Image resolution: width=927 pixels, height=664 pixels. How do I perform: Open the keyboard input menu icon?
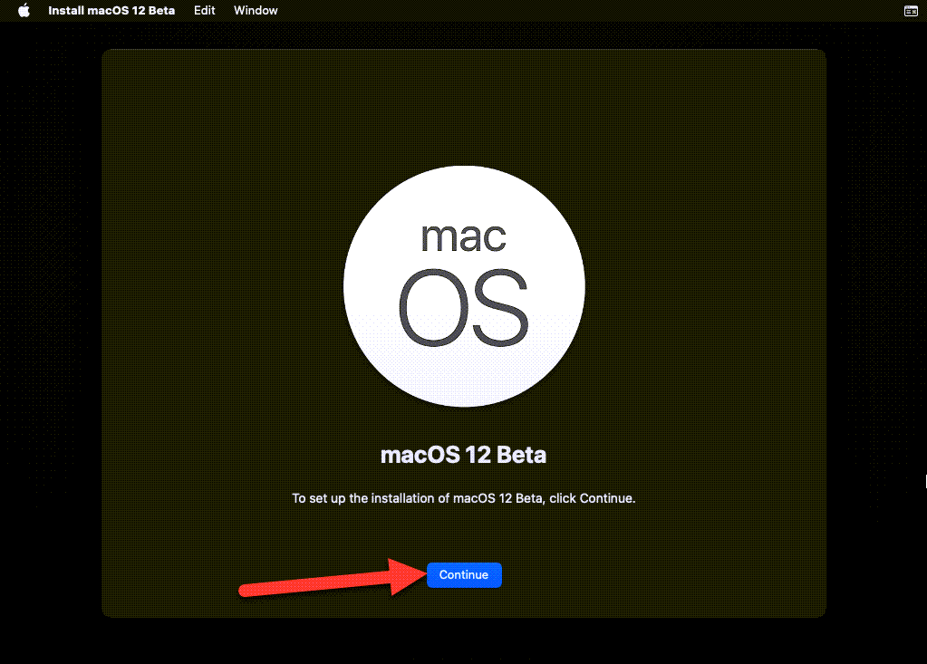coord(911,11)
